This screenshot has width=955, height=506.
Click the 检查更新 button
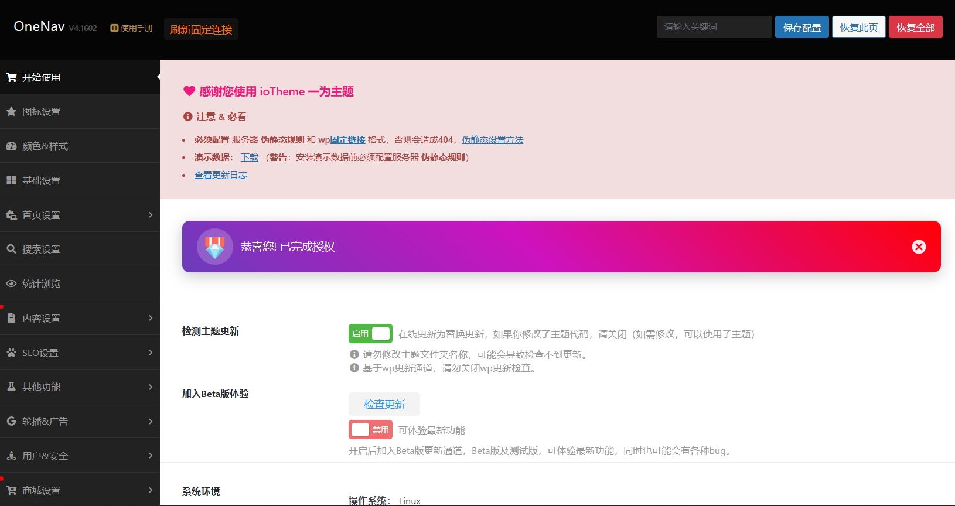coord(384,404)
